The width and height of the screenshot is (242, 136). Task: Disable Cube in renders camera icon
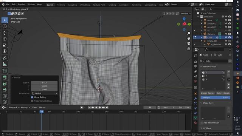click(230, 37)
